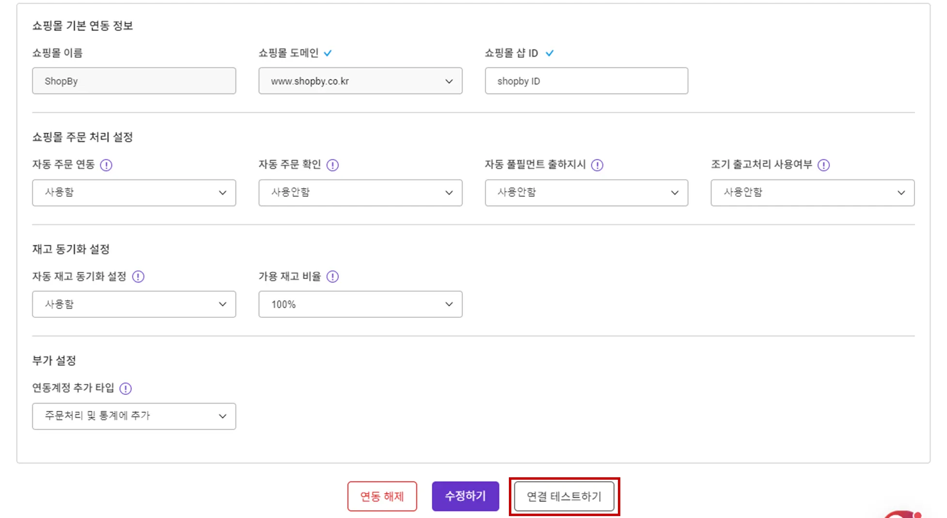Click the 쇼핑몰 샵 ID input field
947x518 pixels.
click(586, 81)
